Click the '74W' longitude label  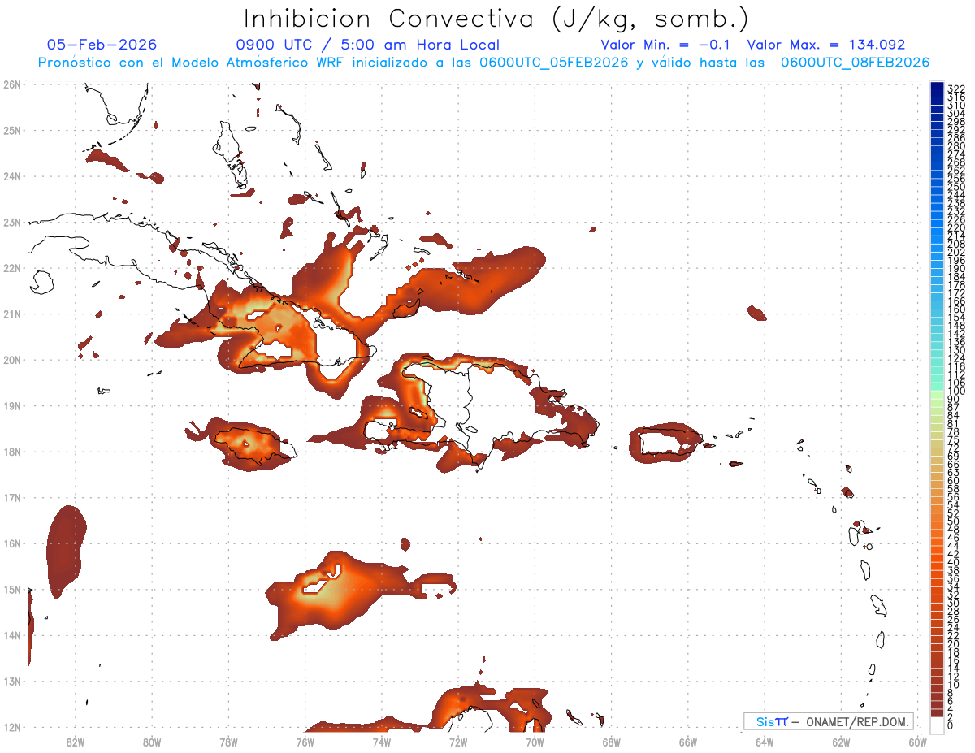[382, 742]
